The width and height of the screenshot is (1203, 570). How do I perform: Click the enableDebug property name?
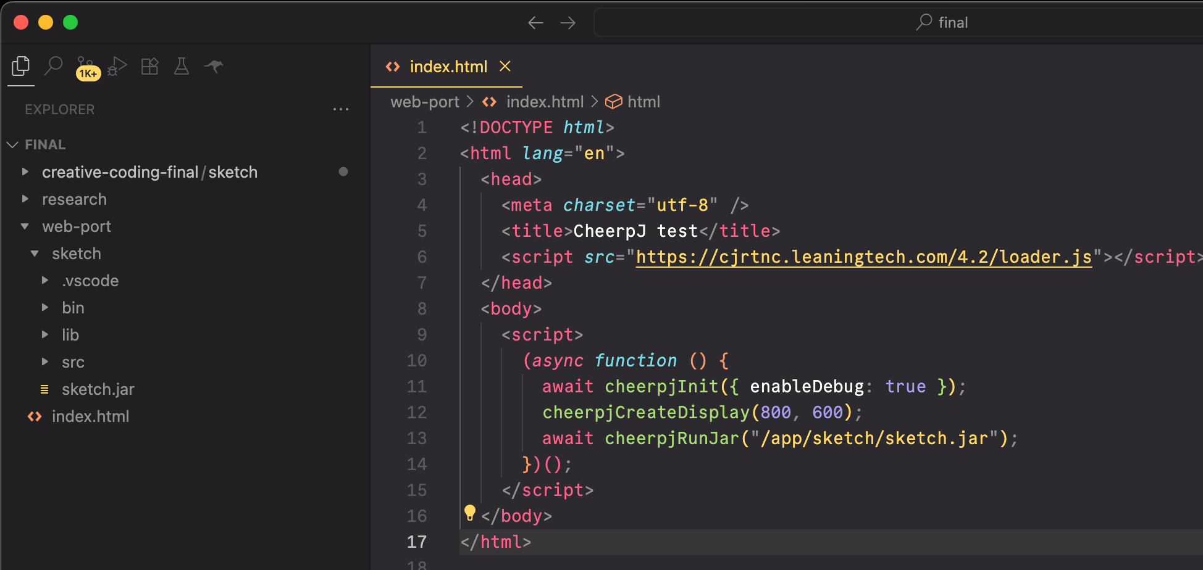pos(807,386)
